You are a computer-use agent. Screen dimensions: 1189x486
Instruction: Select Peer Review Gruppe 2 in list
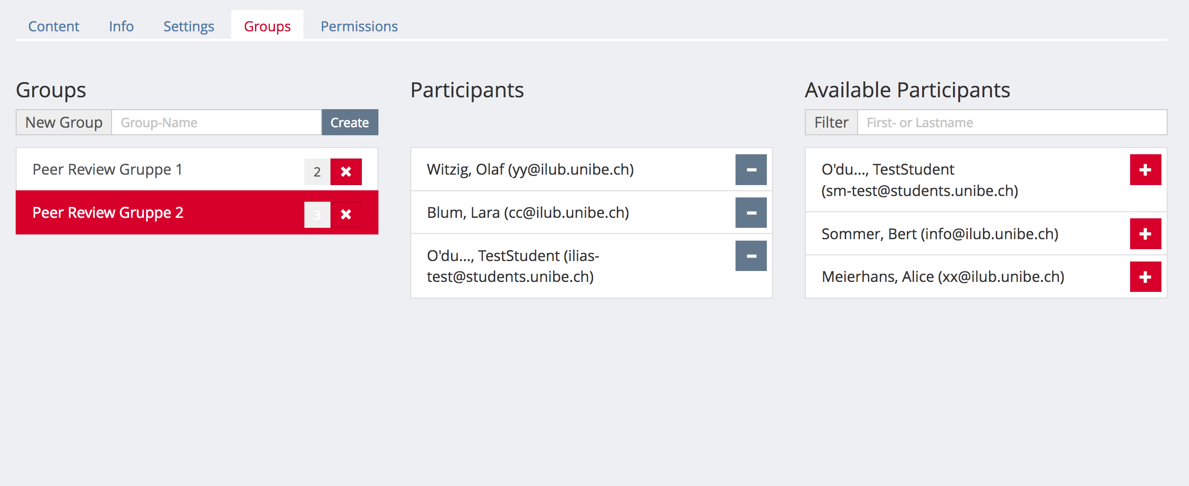point(108,213)
